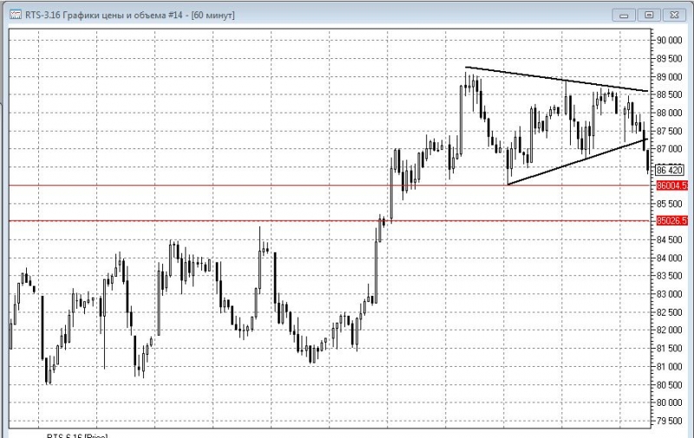Click the 90 000 price axis label
694x438 pixels.
(x=669, y=40)
